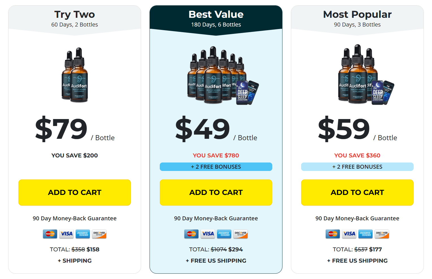Click the Visa logo under Most Popular
Image resolution: width=432 pixels, height=279 pixels.
349,234
